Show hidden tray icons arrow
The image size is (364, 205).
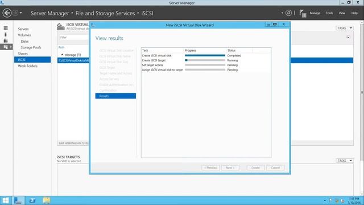pyautogui.click(x=325, y=200)
